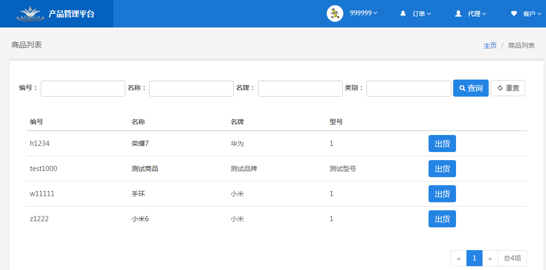The image size is (546, 270).
Task: Expand the 代理 menu
Action: (477, 14)
